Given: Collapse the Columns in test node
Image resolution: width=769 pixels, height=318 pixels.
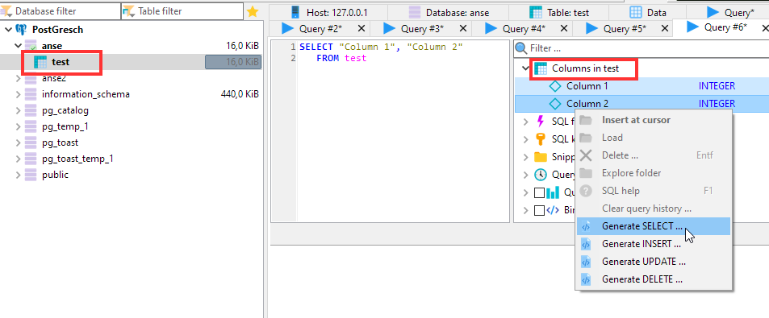Looking at the screenshot, I should tap(526, 68).
